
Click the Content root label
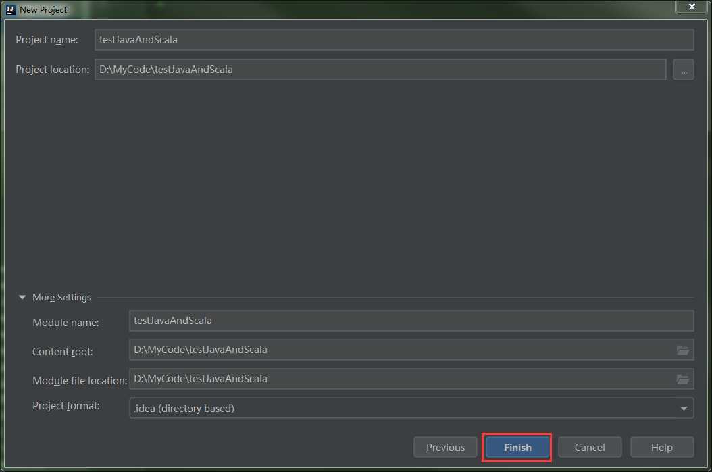tap(62, 352)
